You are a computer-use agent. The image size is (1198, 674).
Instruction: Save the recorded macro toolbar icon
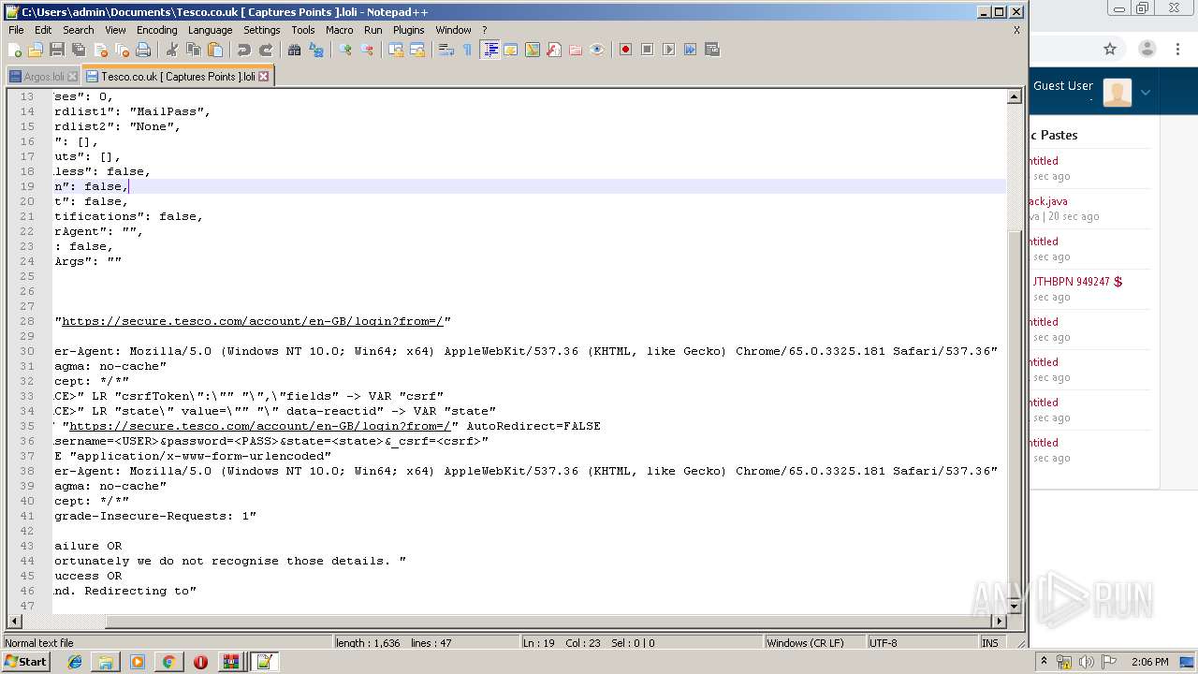pyautogui.click(x=711, y=50)
